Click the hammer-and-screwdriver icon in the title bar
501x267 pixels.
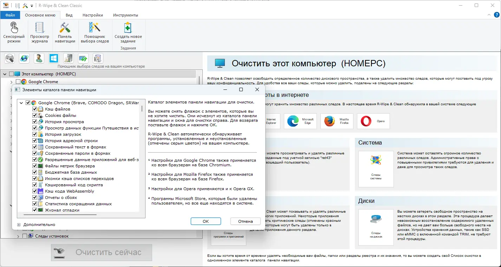(25, 6)
